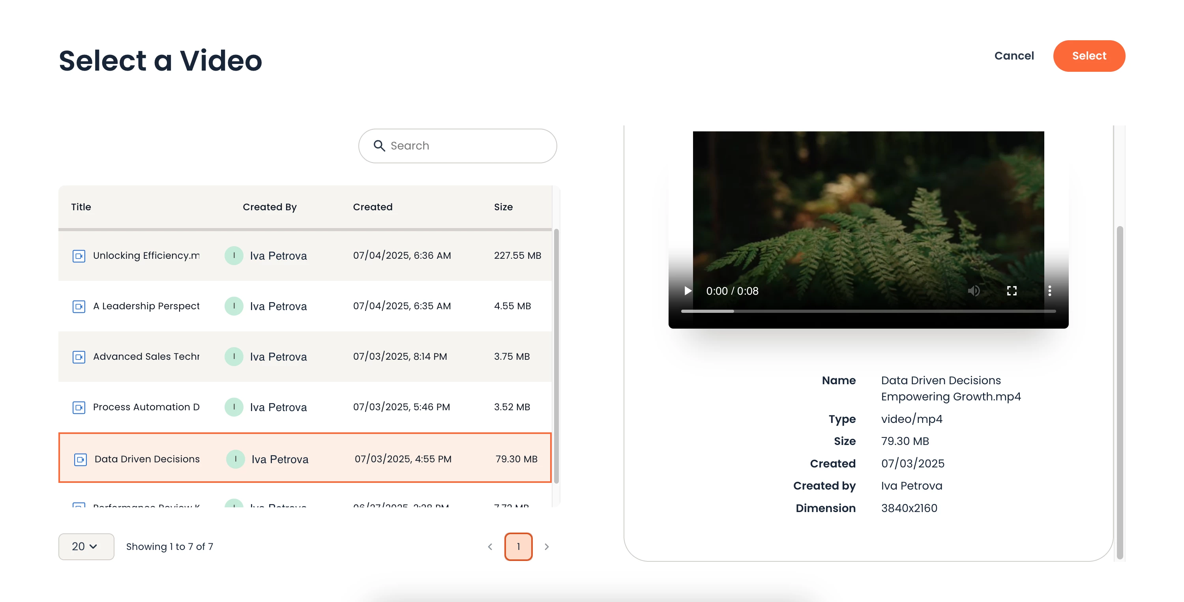Mute the video preview volume
Screen dimensions: 1184x602
(x=974, y=291)
